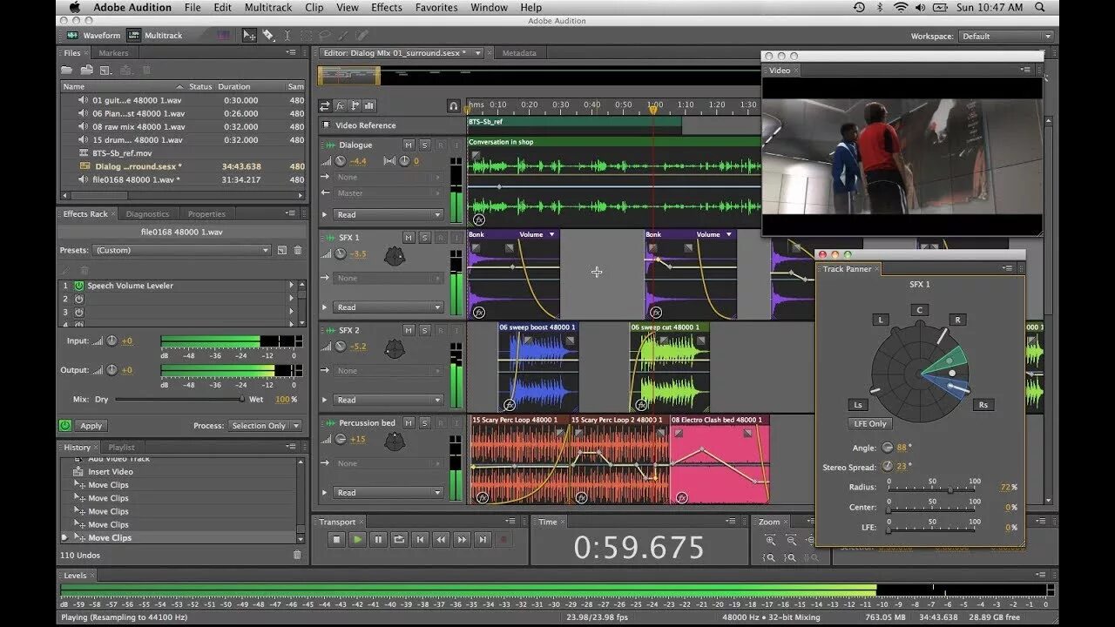Save effects preset icon next to Presets
The width and height of the screenshot is (1115, 627).
pyautogui.click(x=281, y=250)
